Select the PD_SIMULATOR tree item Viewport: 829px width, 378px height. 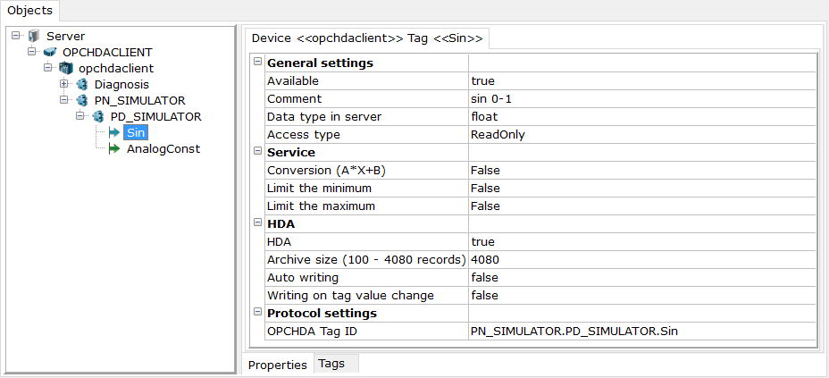(x=156, y=116)
